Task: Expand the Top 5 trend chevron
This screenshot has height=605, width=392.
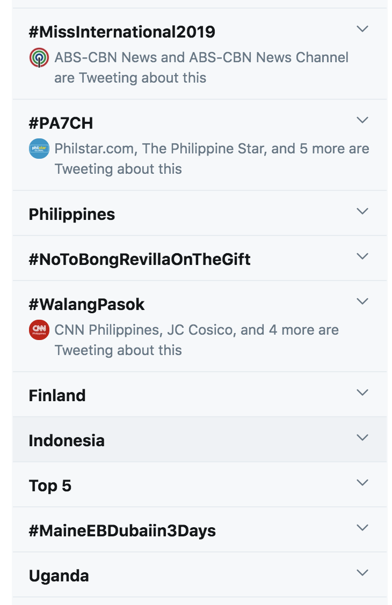Action: coord(362,483)
